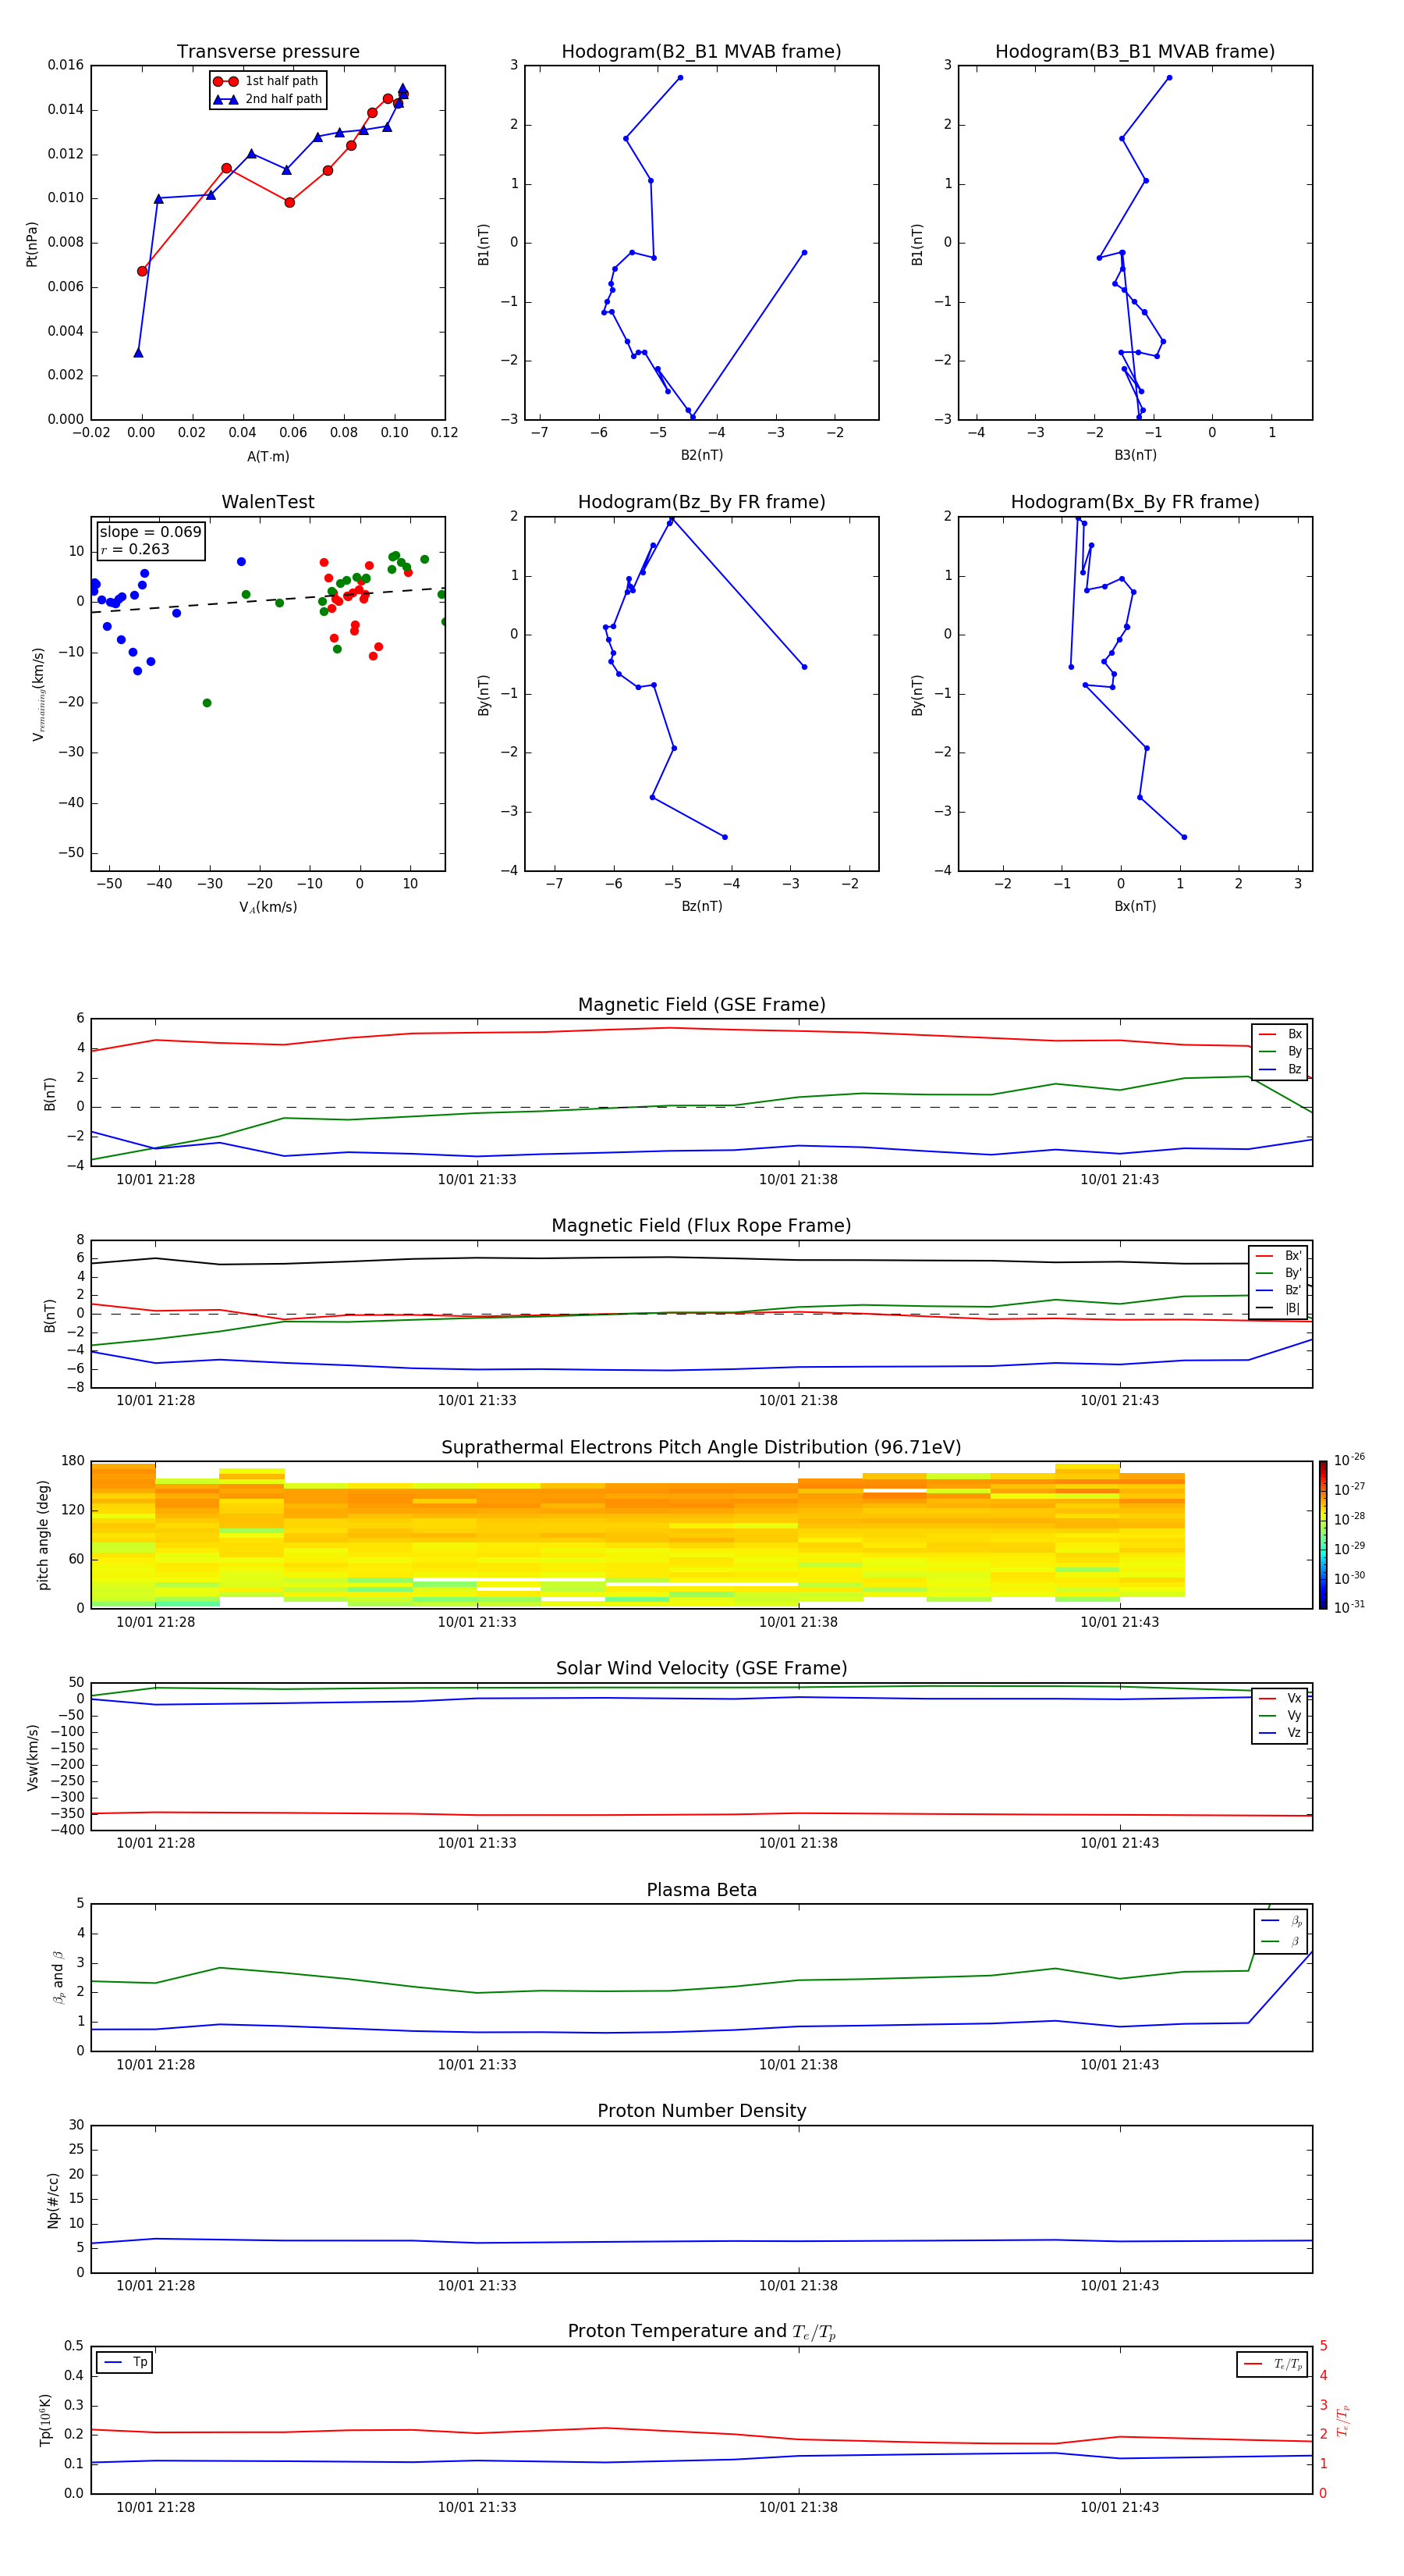Image resolution: width=1404 pixels, height=2576 pixels.
Task: Click the "pitch angle (deg)" axis label
Action: point(43,1535)
